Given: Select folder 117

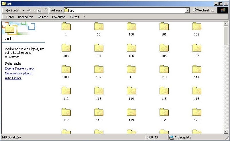Looking at the screenshot, I should point(66,115).
